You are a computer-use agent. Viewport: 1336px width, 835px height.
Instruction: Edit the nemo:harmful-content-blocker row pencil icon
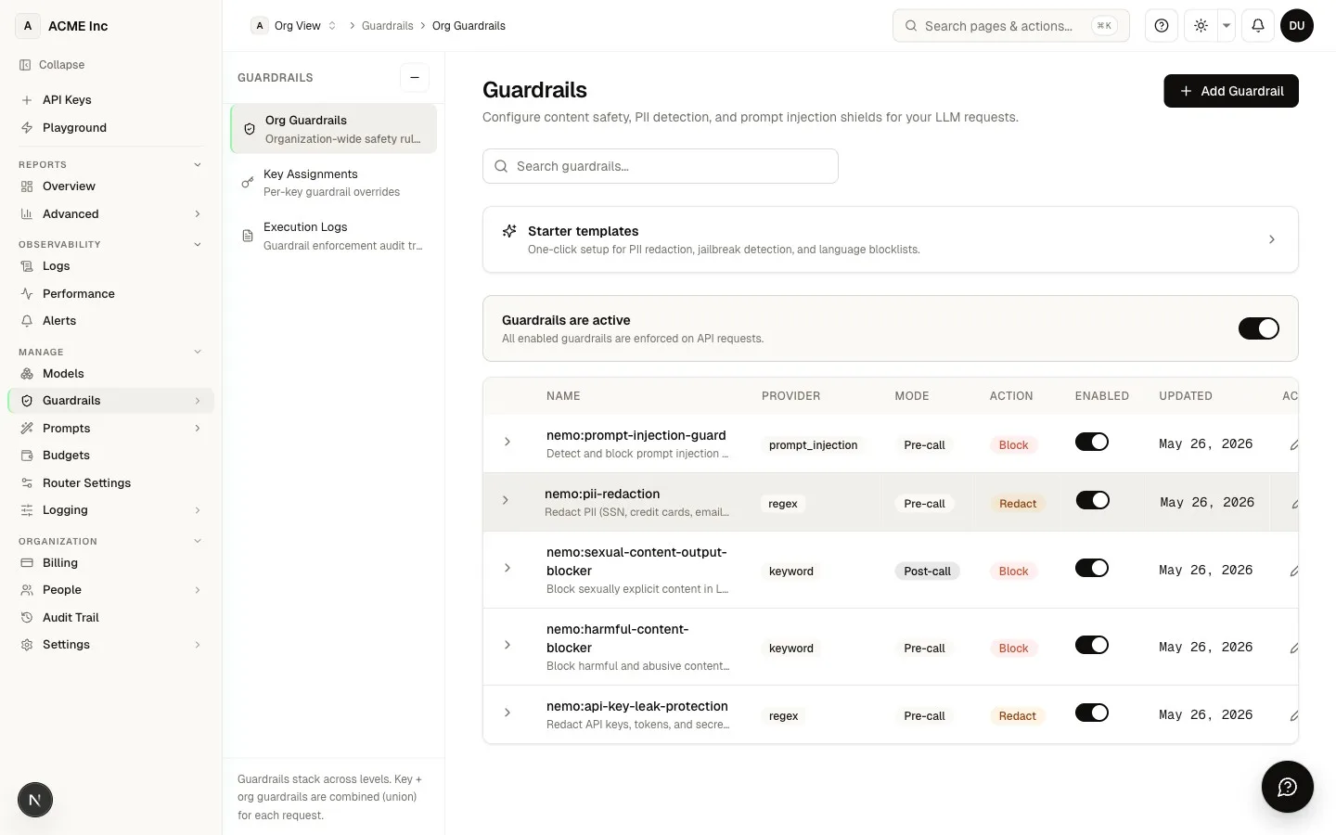(x=1294, y=648)
